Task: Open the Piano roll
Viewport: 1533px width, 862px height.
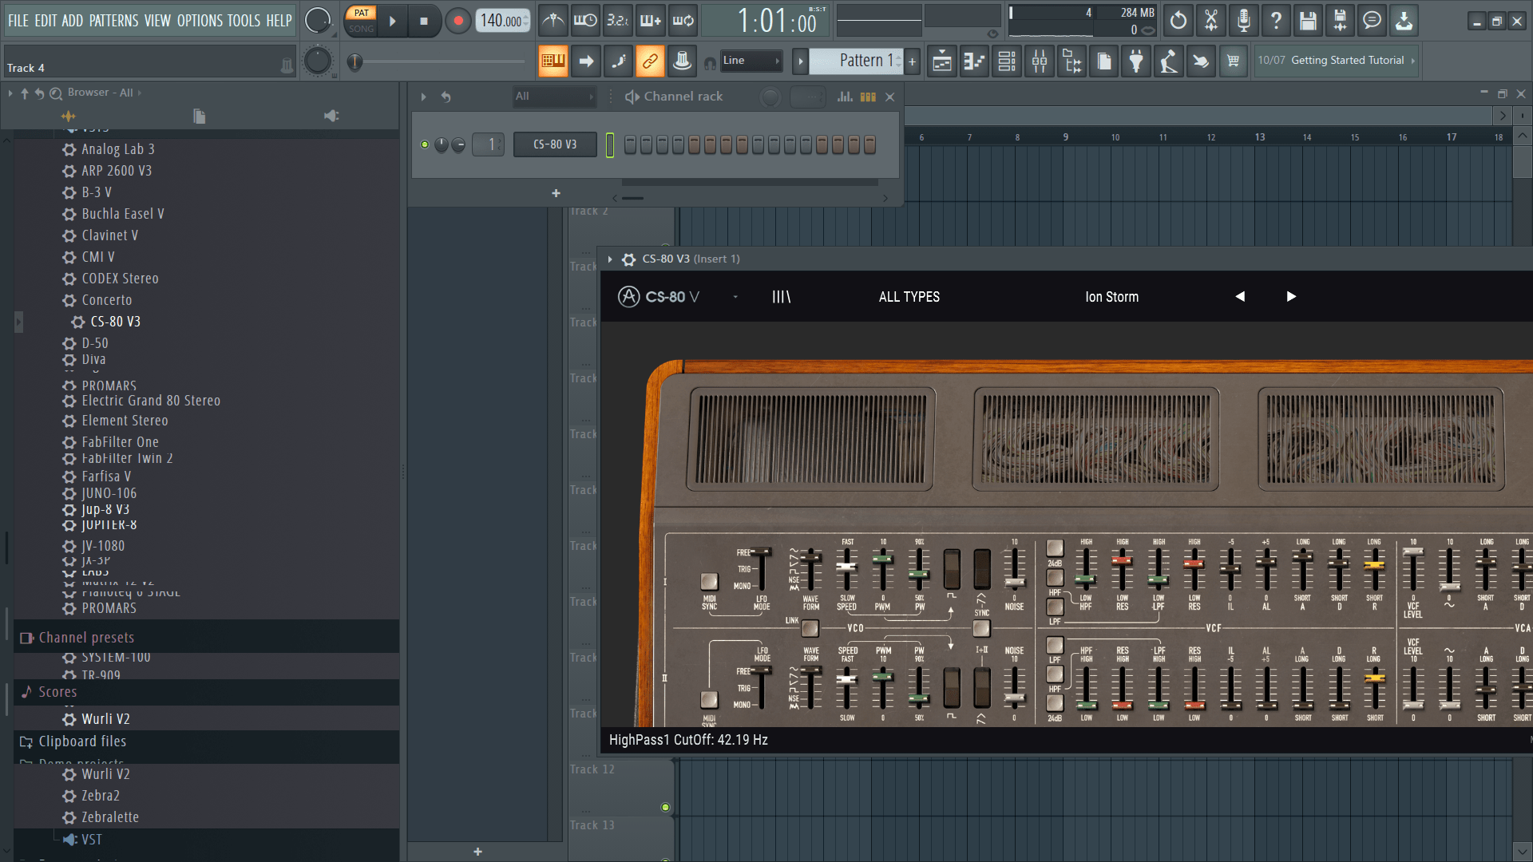Action: [973, 61]
